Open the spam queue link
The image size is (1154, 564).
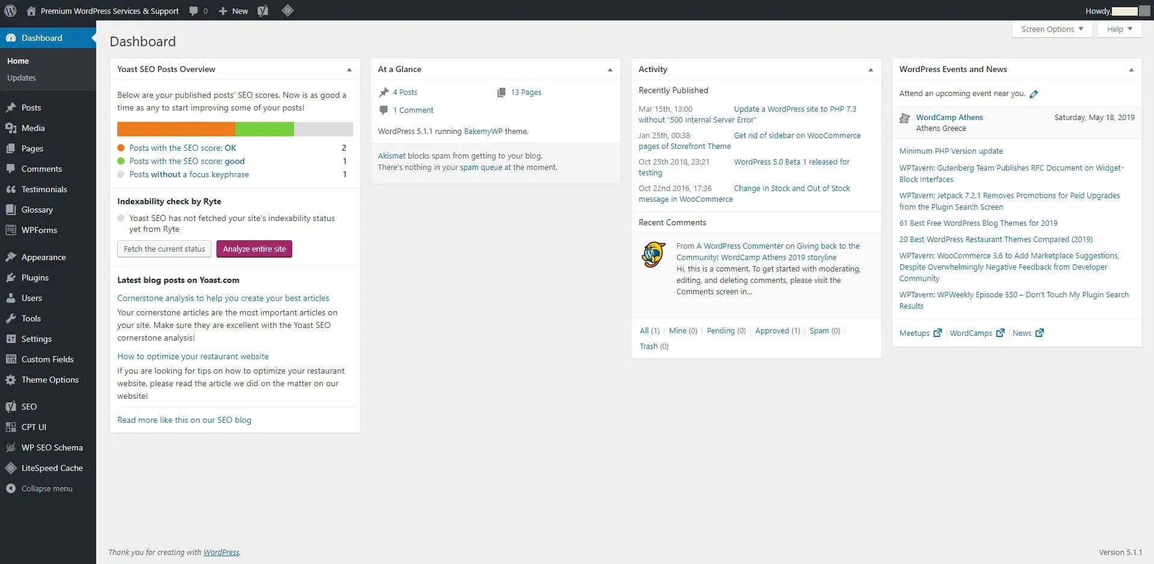point(481,167)
